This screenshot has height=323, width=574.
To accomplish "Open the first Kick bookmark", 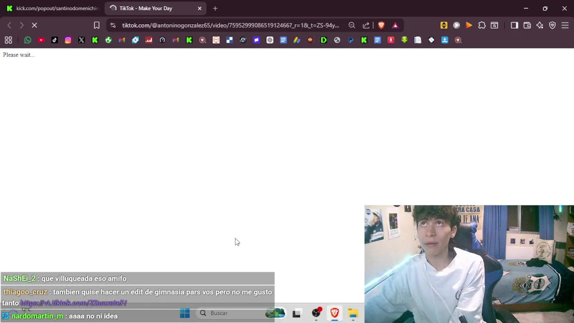I will [x=95, y=40].
